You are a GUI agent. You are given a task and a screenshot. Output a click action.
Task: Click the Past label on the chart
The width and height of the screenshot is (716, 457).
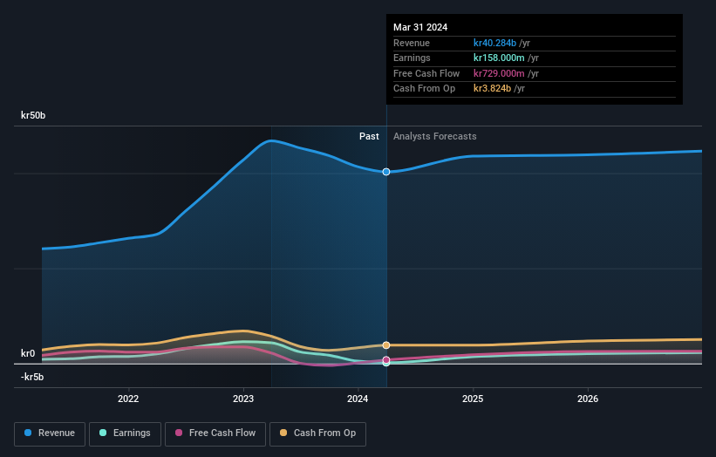click(369, 136)
